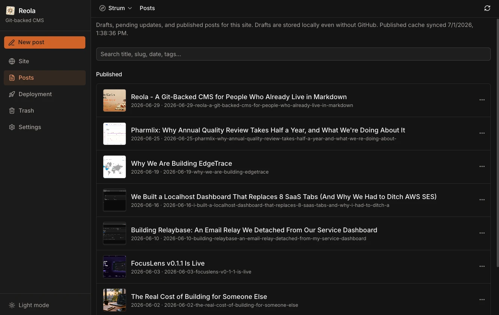
Task: Click the globe icon next to Site
Action: click(12, 61)
